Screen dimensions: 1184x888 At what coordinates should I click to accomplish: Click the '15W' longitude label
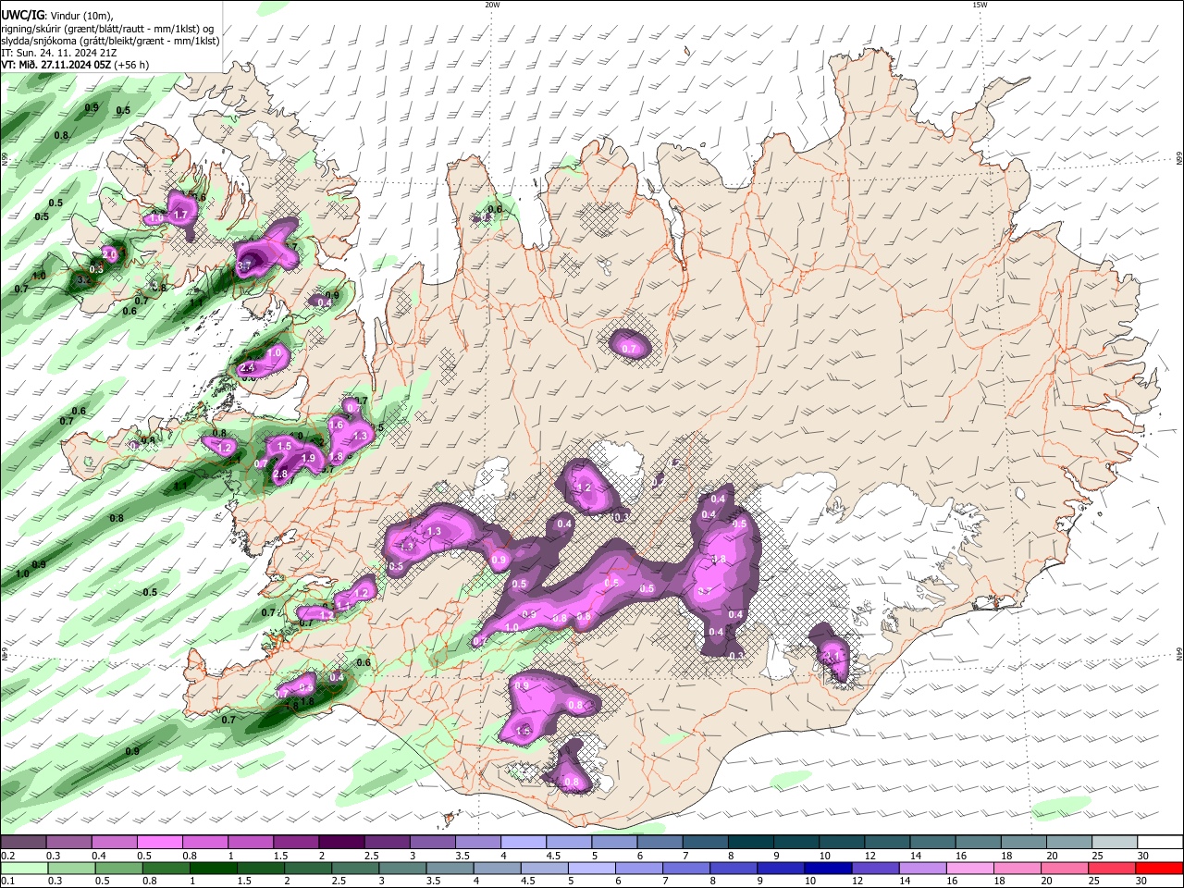point(980,5)
